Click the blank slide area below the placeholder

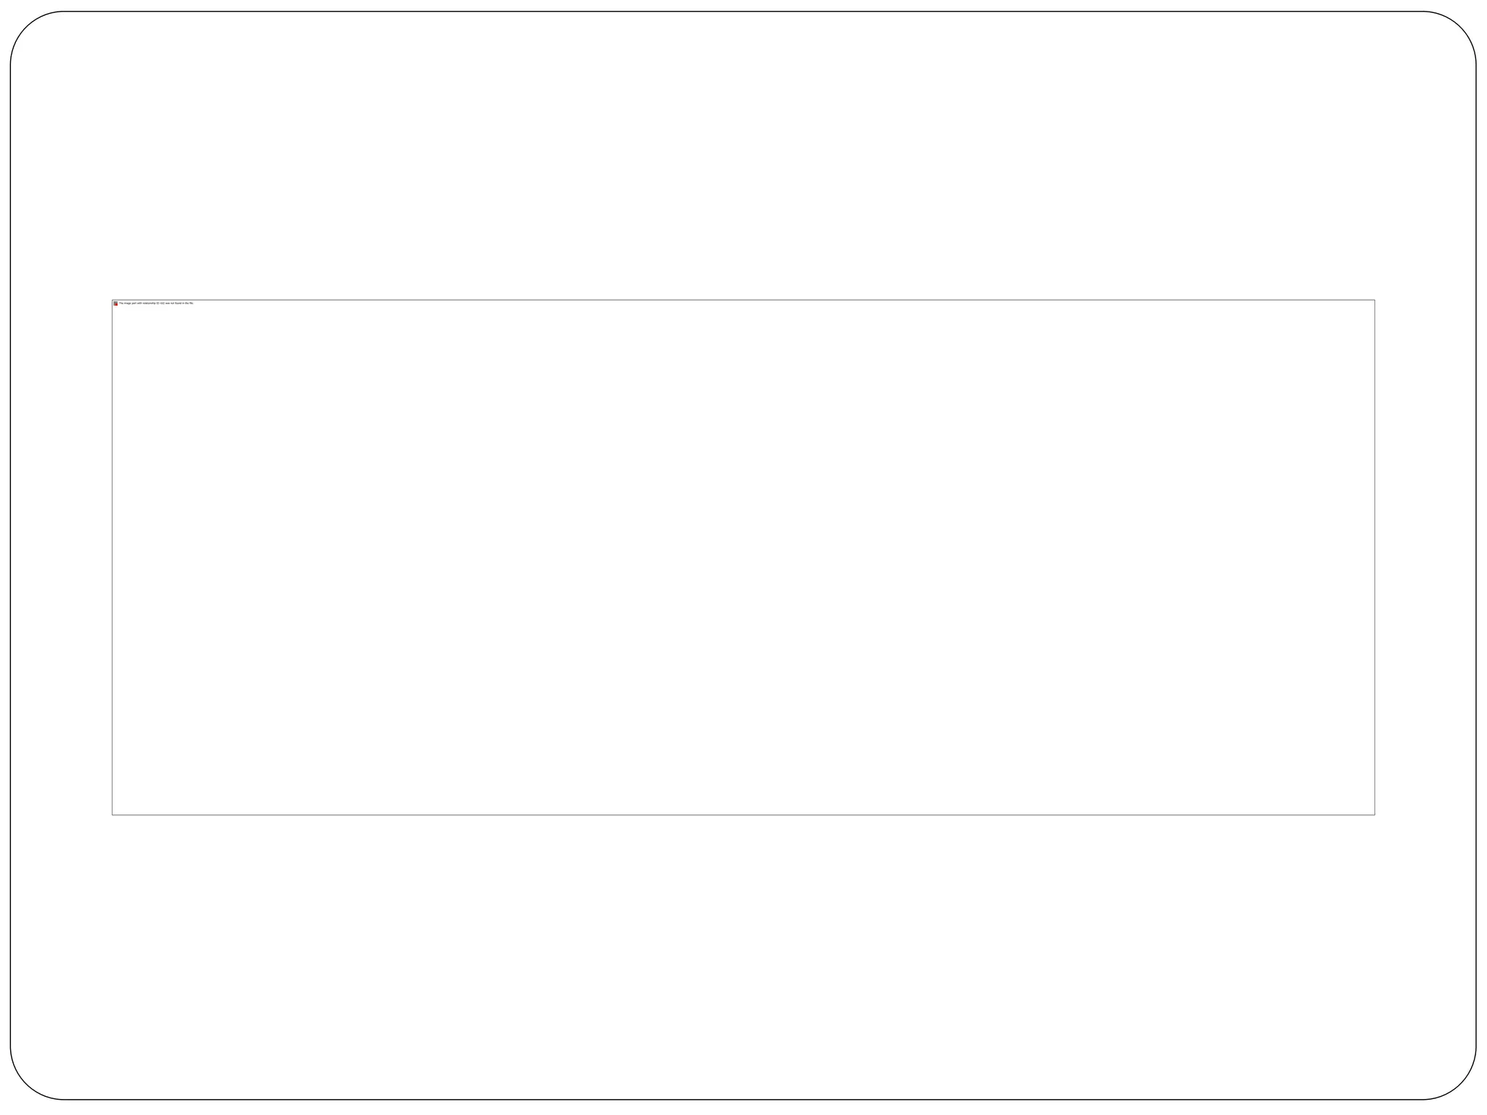click(x=743, y=957)
